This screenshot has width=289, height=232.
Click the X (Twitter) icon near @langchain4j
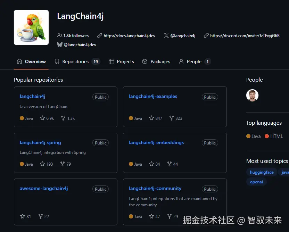coord(166,35)
